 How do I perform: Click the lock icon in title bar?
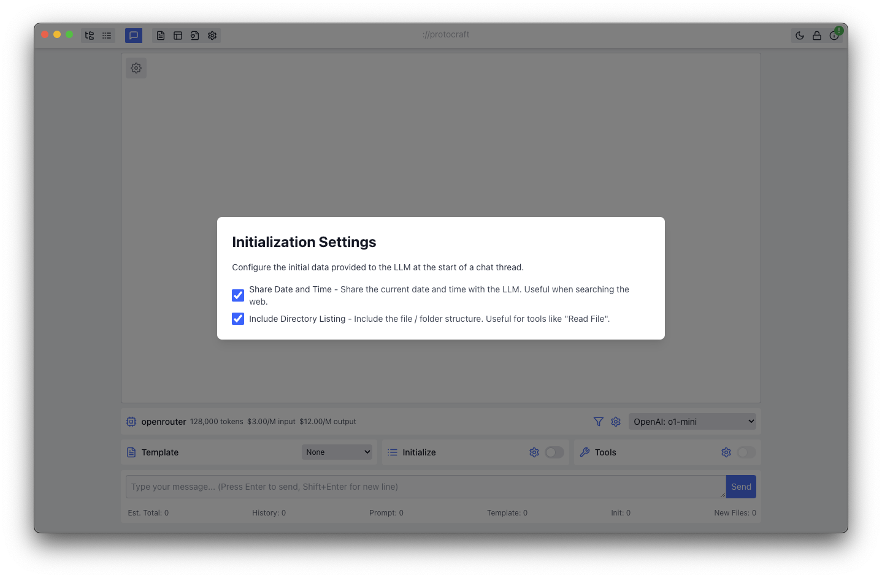[817, 36]
